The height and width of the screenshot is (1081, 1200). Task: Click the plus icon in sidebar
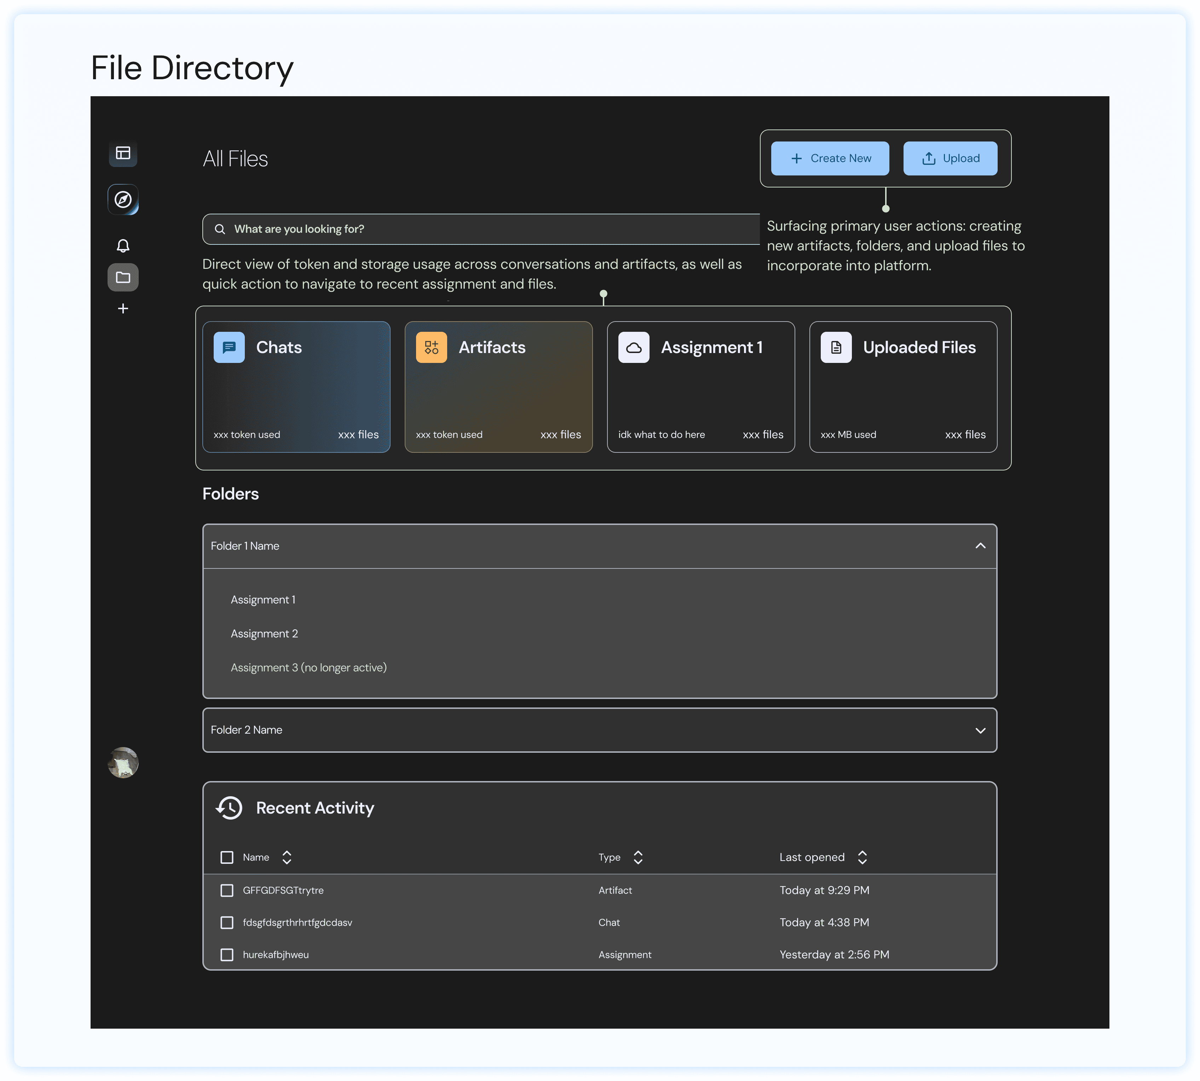pos(123,308)
